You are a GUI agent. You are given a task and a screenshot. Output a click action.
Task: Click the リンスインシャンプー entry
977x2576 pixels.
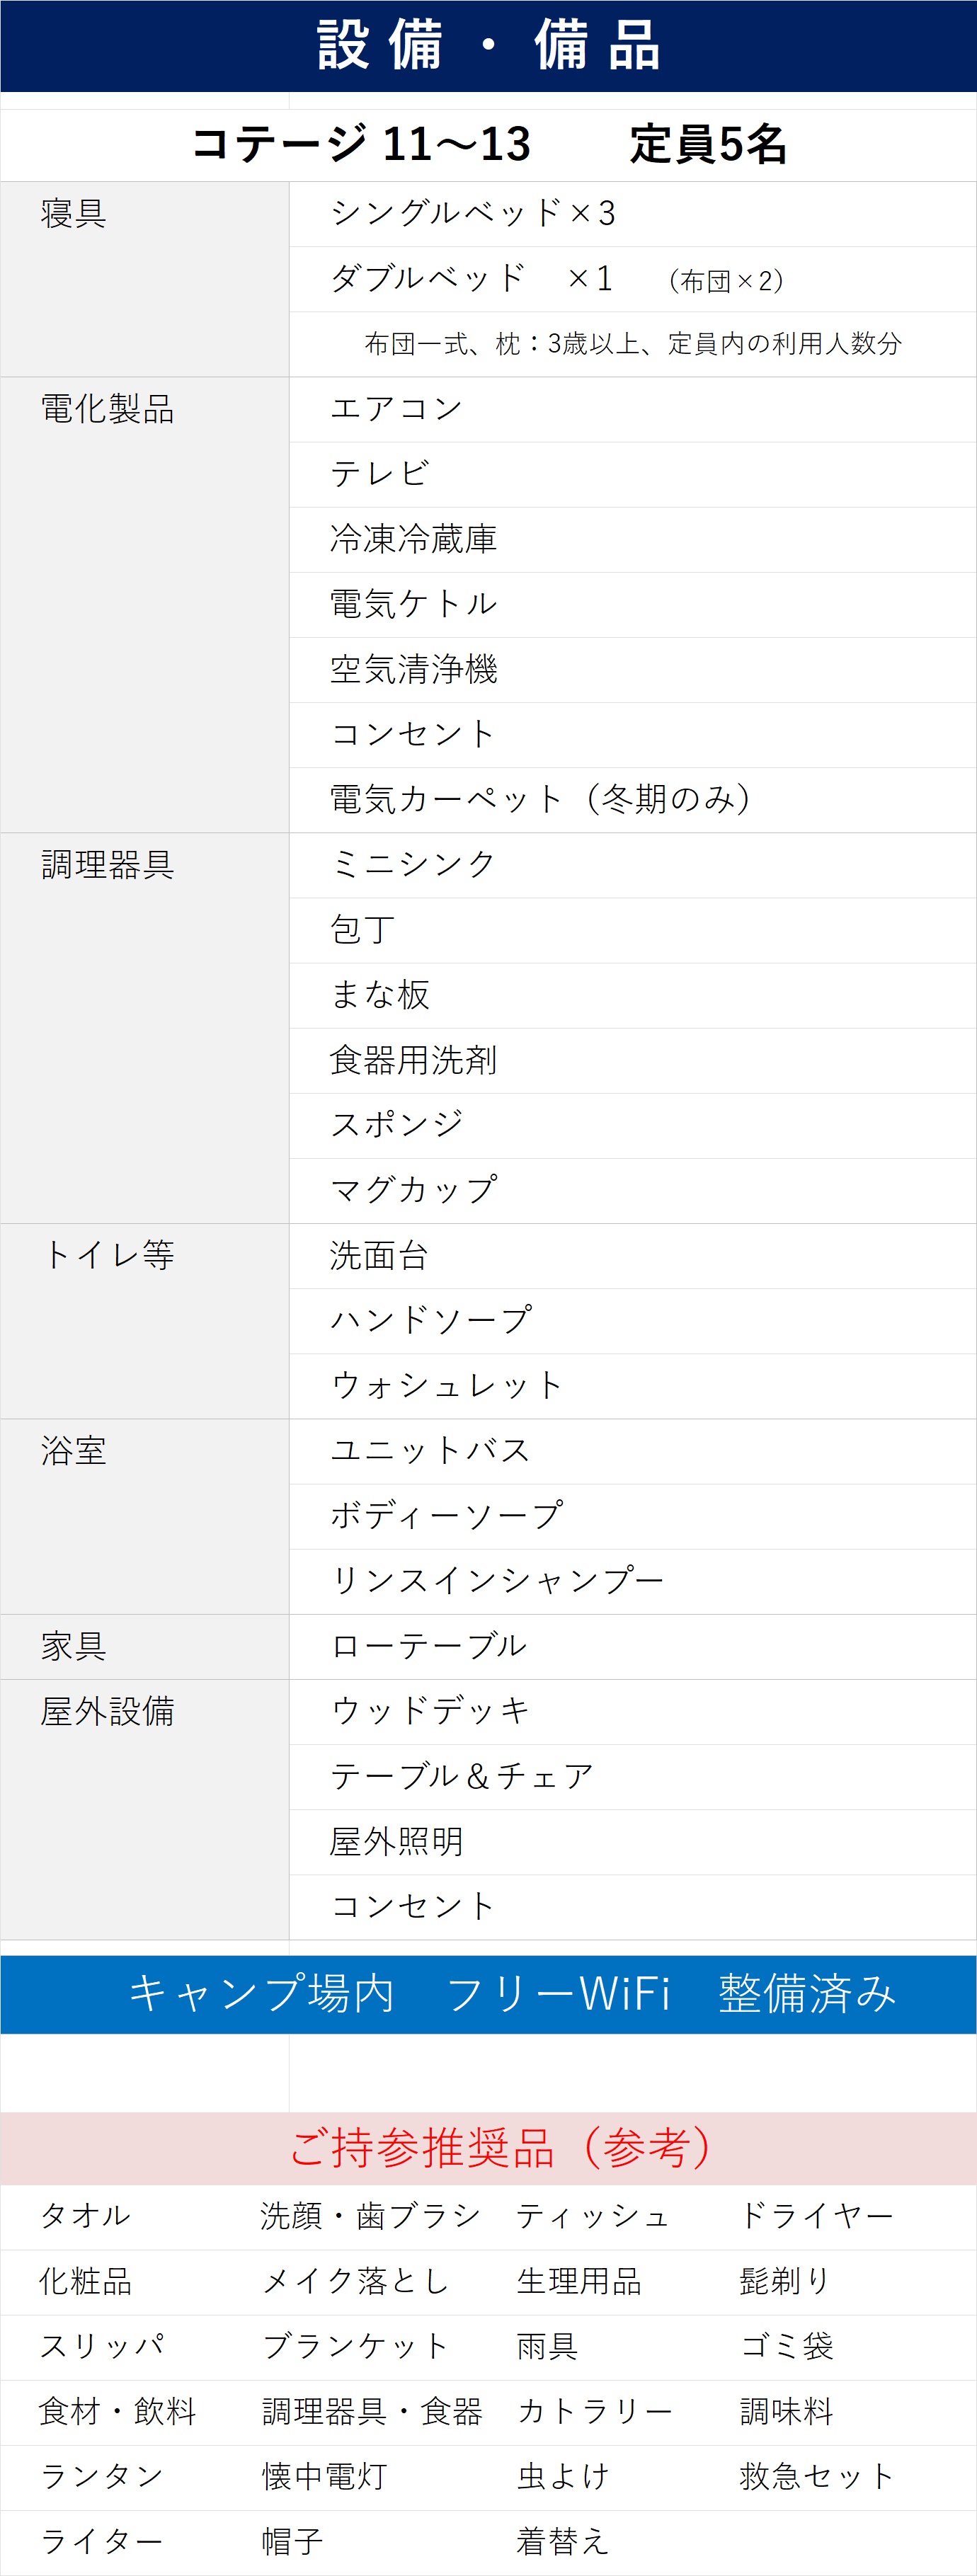click(497, 1580)
